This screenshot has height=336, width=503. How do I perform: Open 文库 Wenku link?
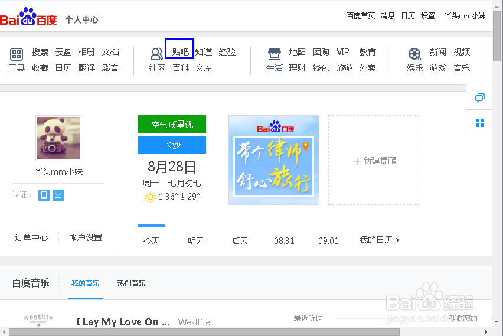(x=204, y=68)
